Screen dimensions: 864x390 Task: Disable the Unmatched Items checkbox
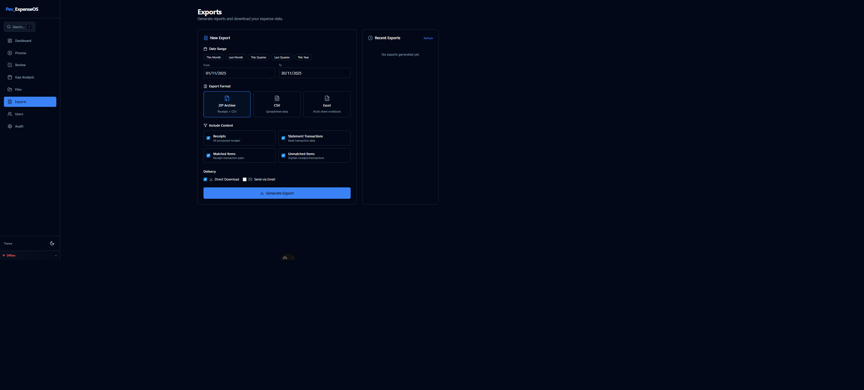[283, 155]
